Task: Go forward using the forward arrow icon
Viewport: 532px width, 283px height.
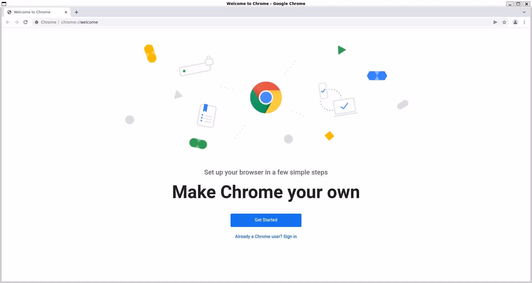Action: point(17,22)
